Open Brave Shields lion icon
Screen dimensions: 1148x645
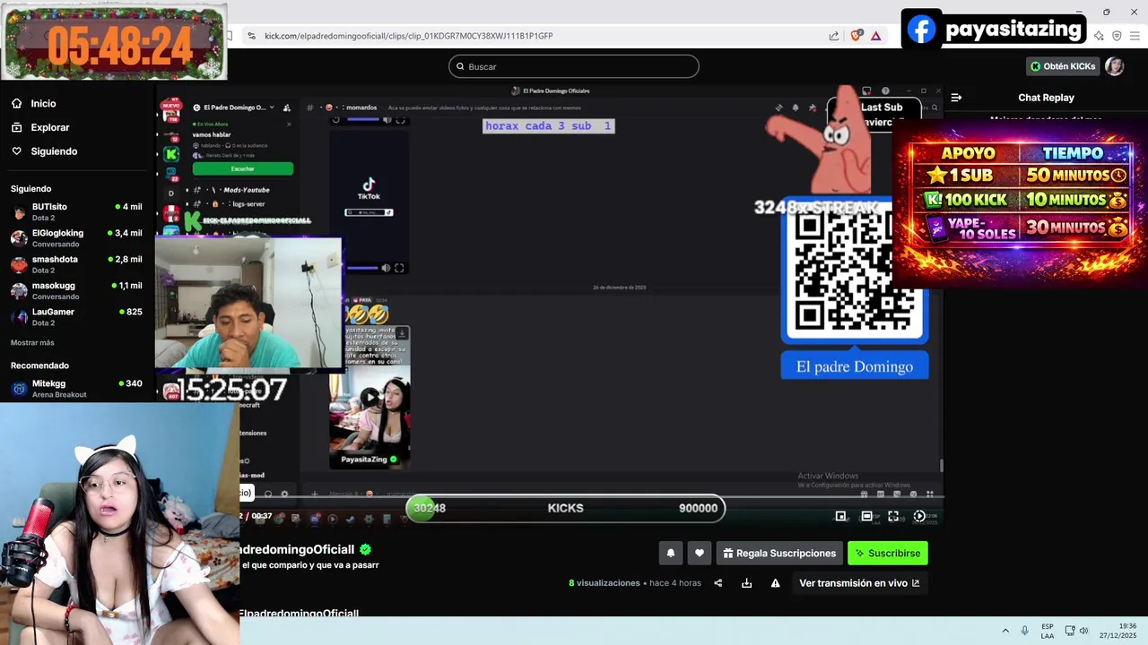(x=857, y=35)
